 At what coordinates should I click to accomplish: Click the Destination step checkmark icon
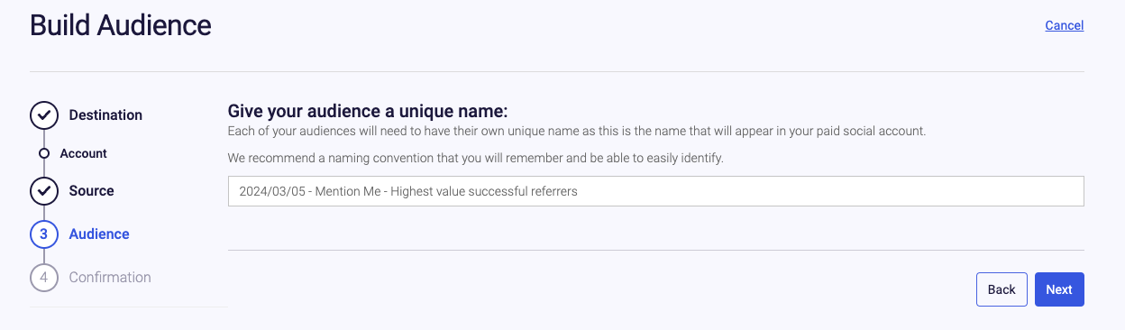pyautogui.click(x=44, y=115)
